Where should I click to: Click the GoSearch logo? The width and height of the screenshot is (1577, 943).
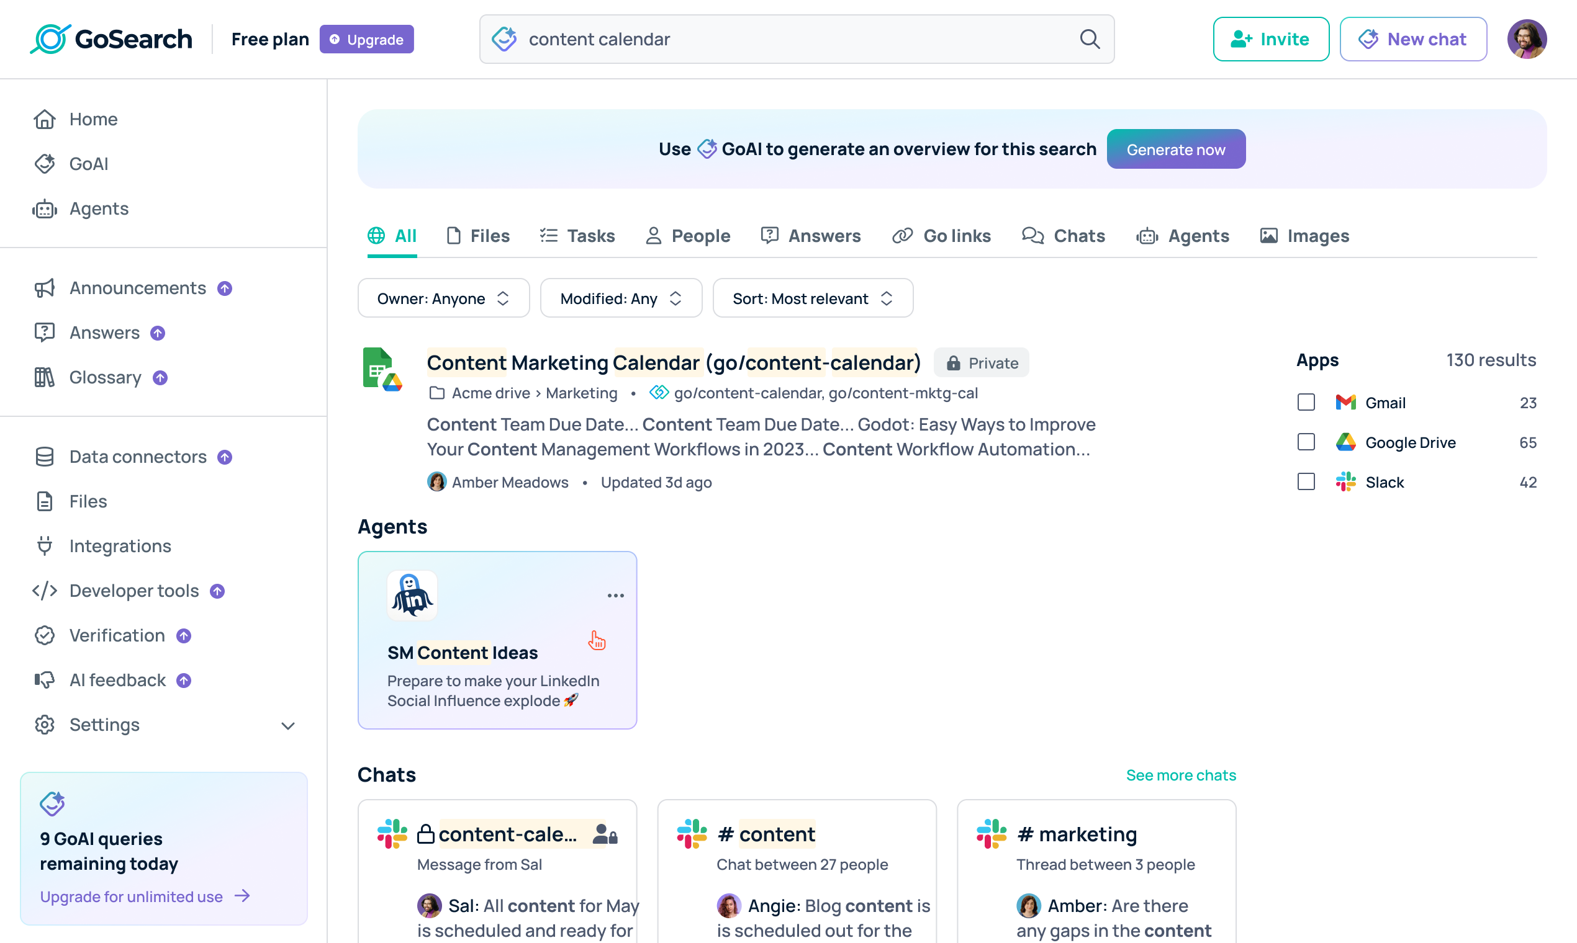[111, 40]
